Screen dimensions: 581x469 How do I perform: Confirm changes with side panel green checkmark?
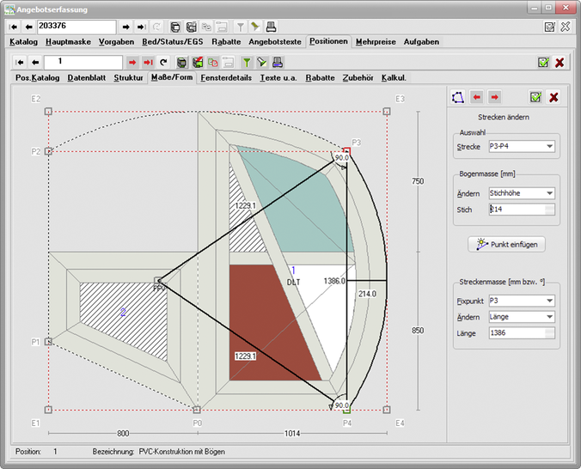(535, 97)
